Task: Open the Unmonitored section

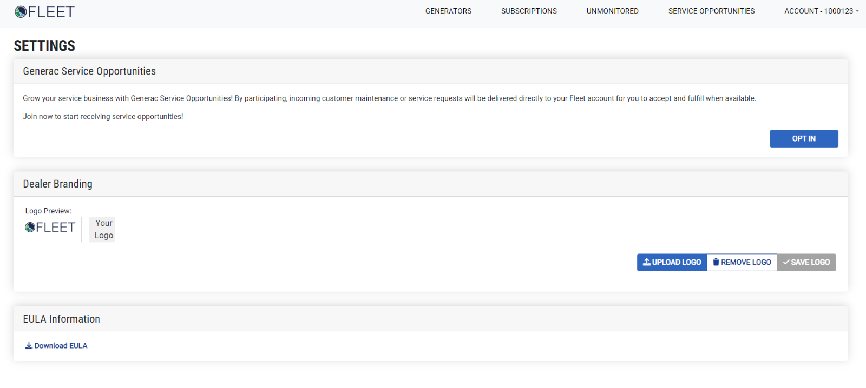Action: [612, 11]
